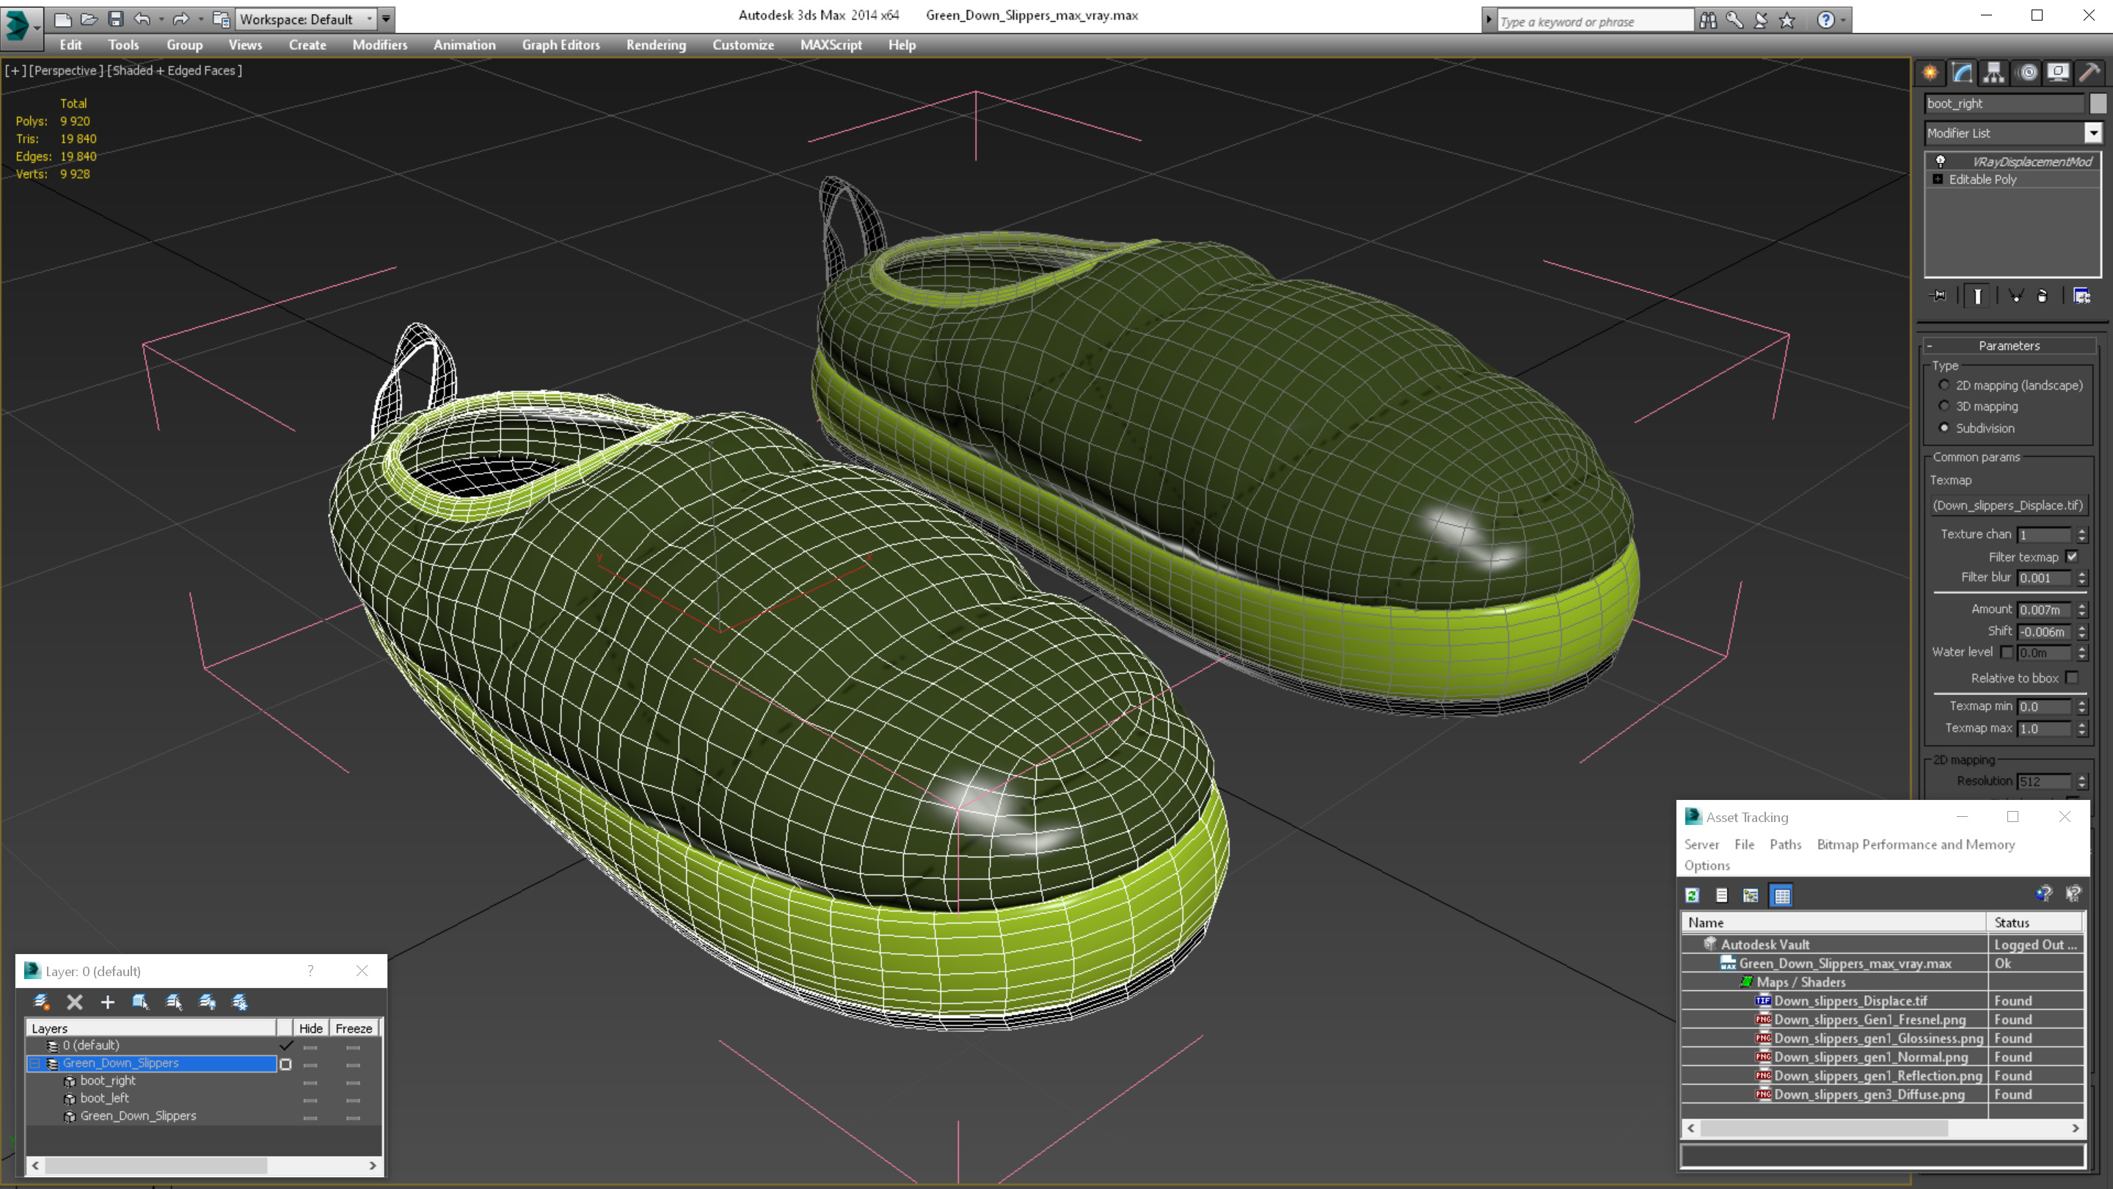2113x1189 pixels.
Task: Toggle Filter texmap checkbox
Action: click(2072, 556)
